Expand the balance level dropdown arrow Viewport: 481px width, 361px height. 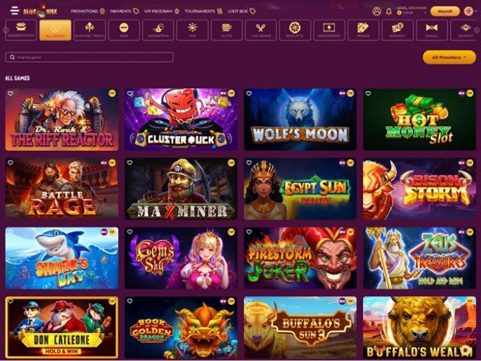pyautogui.click(x=425, y=13)
